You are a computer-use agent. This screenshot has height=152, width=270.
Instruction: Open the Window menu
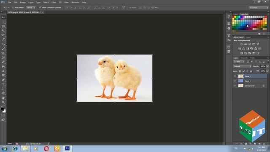click(75, 3)
